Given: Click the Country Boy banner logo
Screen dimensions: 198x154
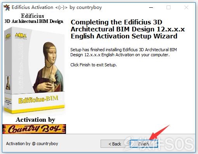Looking at the screenshot, I should pyautogui.click(x=34, y=129).
